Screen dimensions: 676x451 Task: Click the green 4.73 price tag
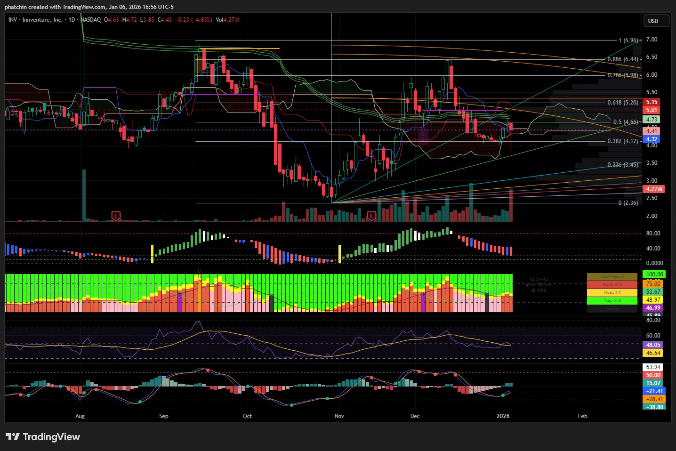[x=652, y=120]
